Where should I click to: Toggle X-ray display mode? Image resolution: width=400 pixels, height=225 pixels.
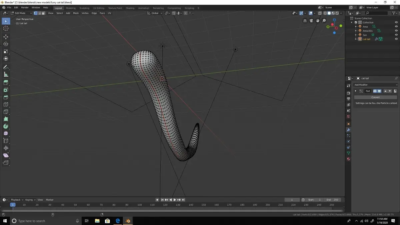[x=320, y=13]
